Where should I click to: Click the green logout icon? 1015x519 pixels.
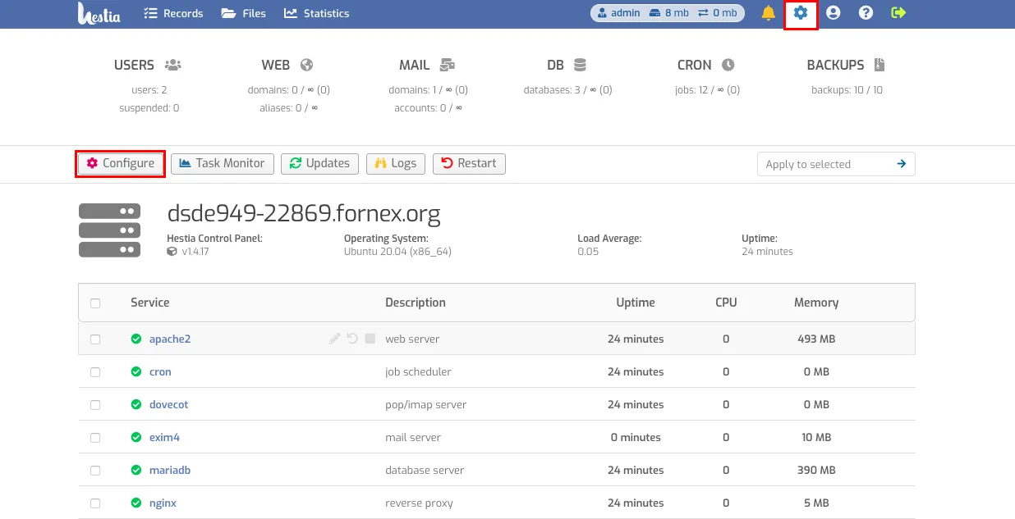click(x=898, y=13)
